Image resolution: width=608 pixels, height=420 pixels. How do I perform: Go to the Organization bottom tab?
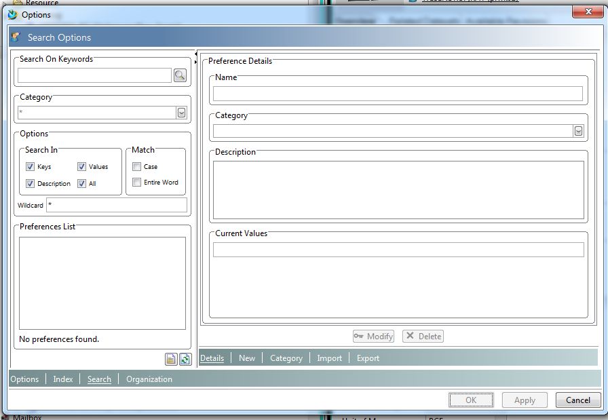(x=149, y=379)
